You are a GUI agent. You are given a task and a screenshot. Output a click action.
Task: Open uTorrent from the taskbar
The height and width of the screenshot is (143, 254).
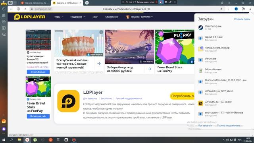click(x=35, y=140)
